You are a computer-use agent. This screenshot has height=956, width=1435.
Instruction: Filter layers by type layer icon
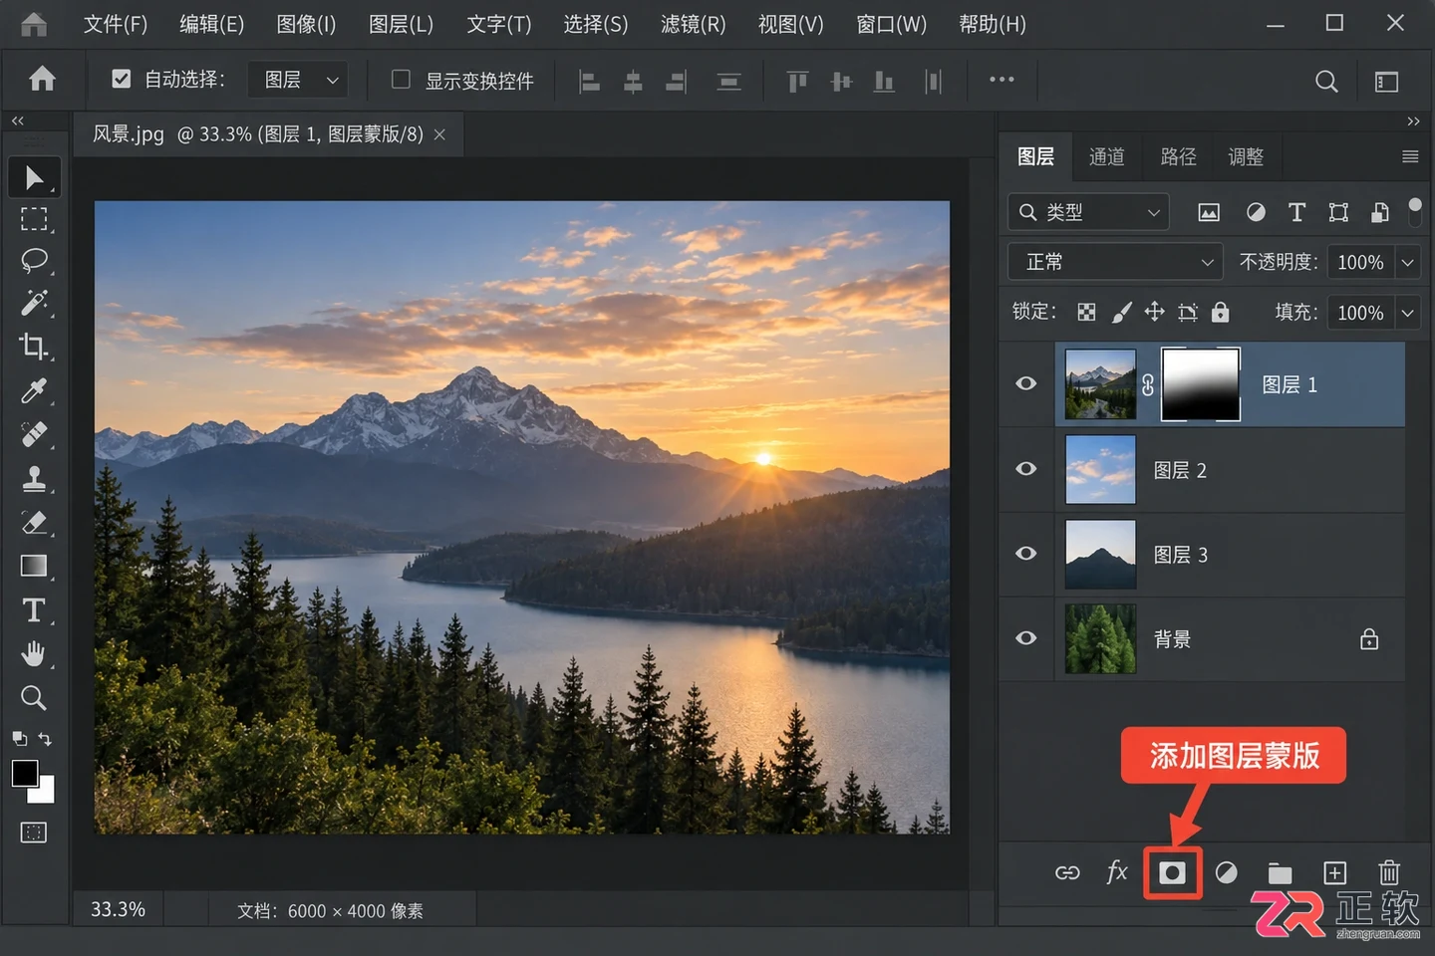coord(1296,212)
